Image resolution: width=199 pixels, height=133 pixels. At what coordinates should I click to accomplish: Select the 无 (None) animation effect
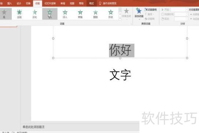point(4,14)
